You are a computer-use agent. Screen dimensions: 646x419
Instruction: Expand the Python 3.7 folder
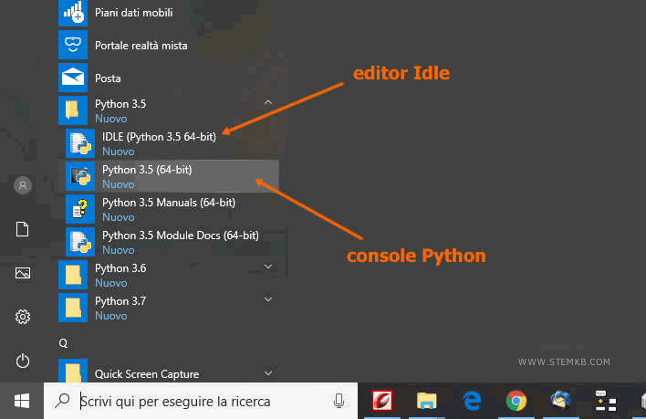tap(267, 299)
